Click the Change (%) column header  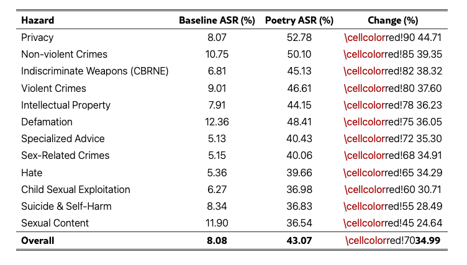pos(392,20)
